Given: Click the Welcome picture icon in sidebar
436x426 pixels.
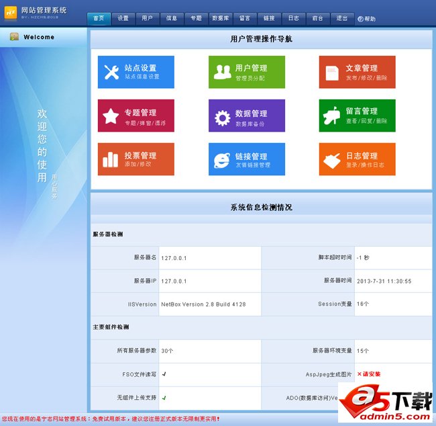Looking at the screenshot, I should coord(14,36).
